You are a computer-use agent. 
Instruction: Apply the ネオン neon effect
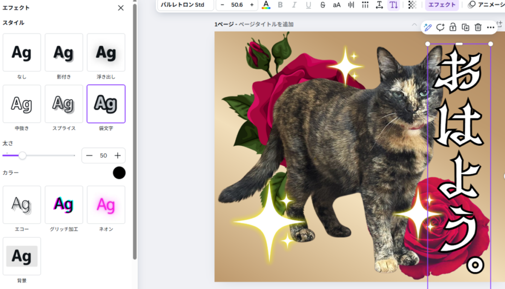106,205
